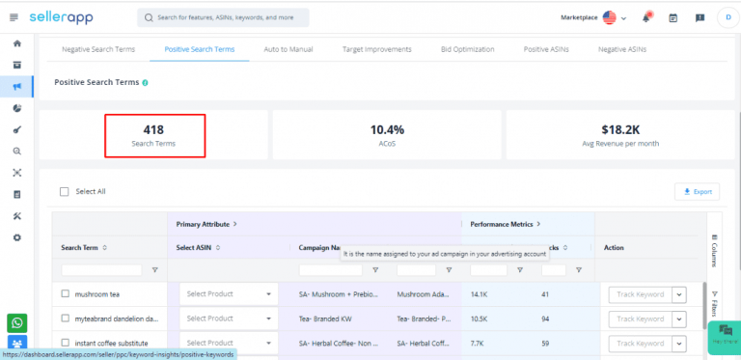Open the WhatsApp chat button

coord(17,323)
